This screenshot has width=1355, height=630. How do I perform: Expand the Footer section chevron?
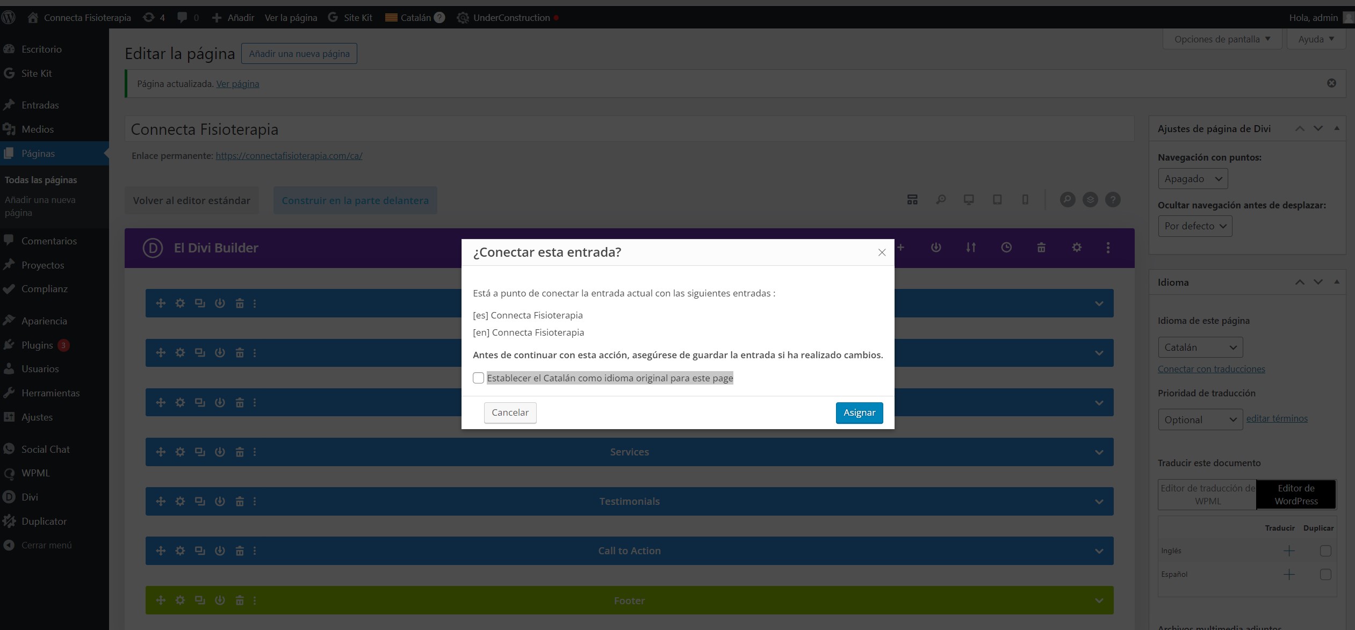[1099, 601]
